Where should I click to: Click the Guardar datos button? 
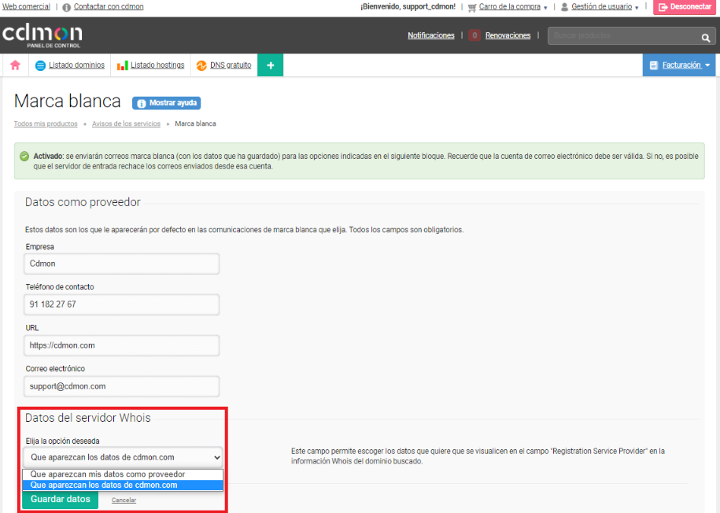click(60, 499)
